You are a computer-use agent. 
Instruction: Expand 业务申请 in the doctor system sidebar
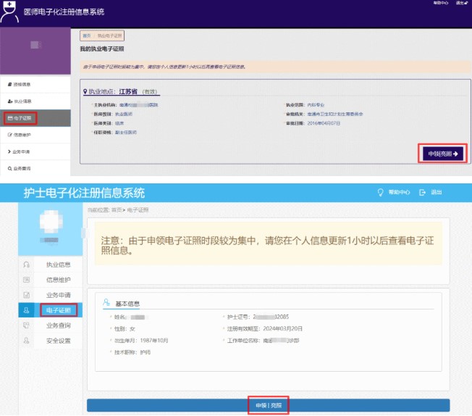pos(22,151)
